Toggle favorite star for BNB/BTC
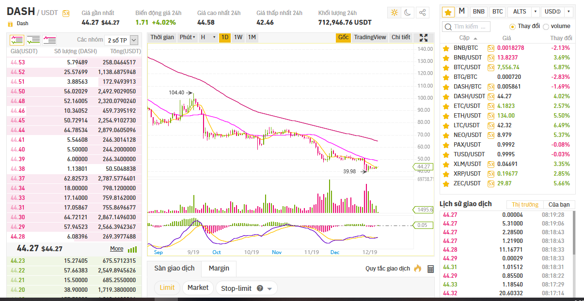 [x=446, y=48]
